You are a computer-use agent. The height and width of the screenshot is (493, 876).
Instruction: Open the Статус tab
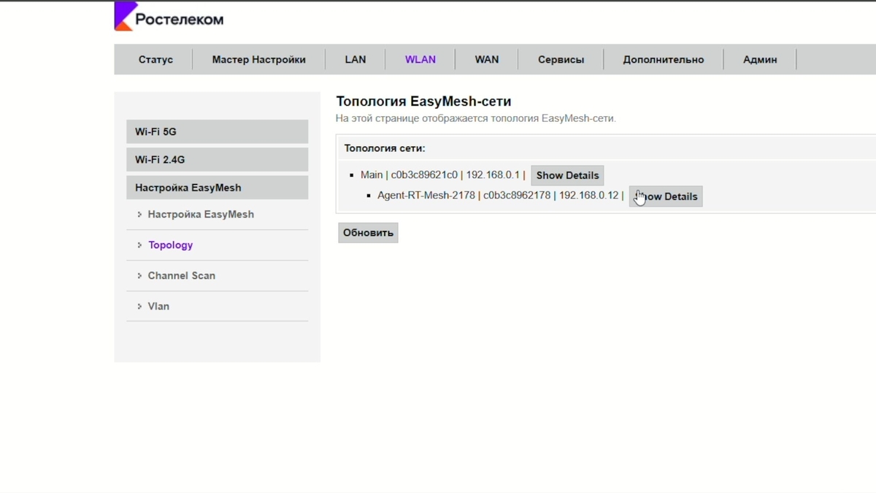tap(155, 60)
